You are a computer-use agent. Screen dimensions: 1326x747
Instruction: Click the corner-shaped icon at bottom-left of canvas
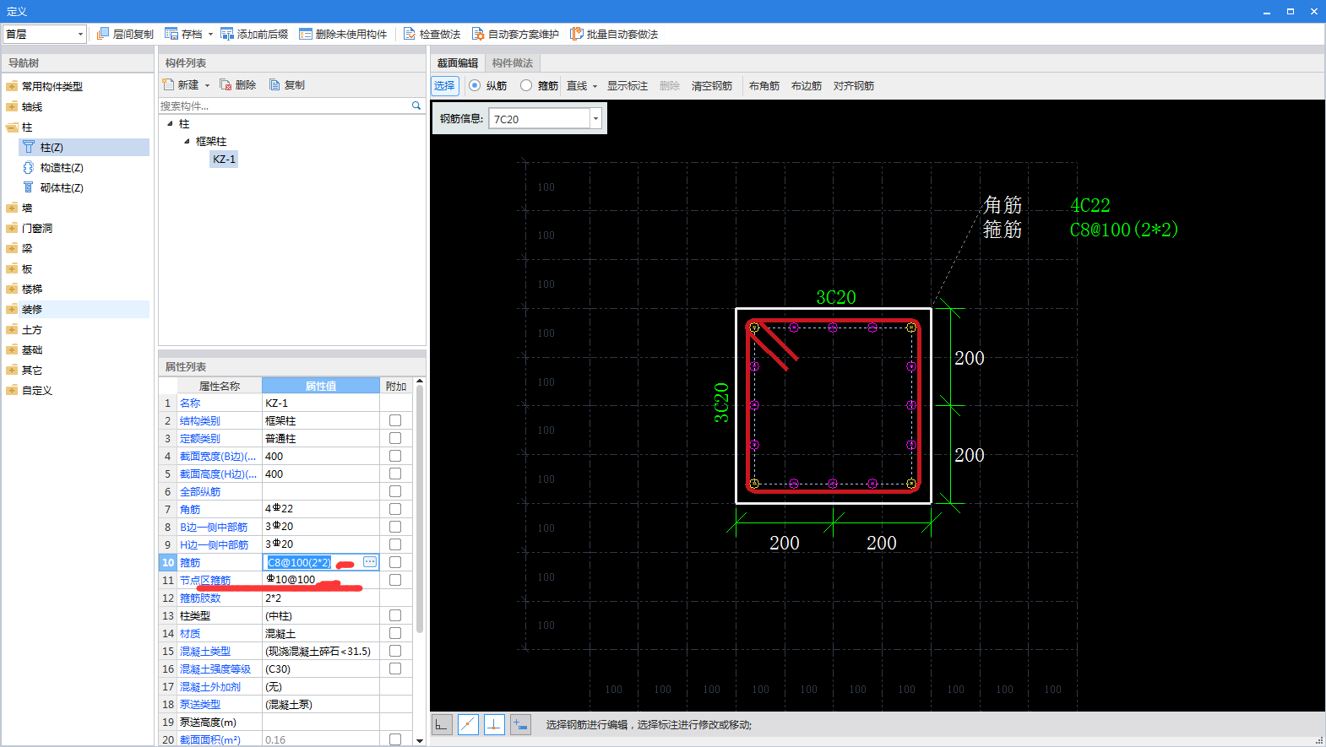pyautogui.click(x=442, y=724)
